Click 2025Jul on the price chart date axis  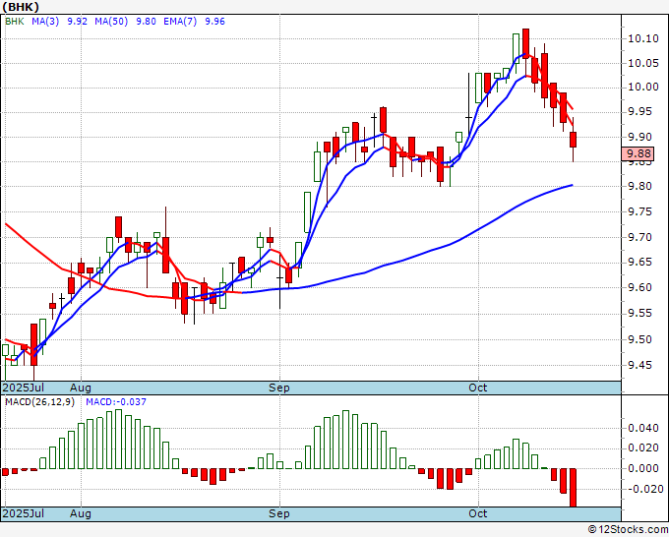(x=24, y=388)
